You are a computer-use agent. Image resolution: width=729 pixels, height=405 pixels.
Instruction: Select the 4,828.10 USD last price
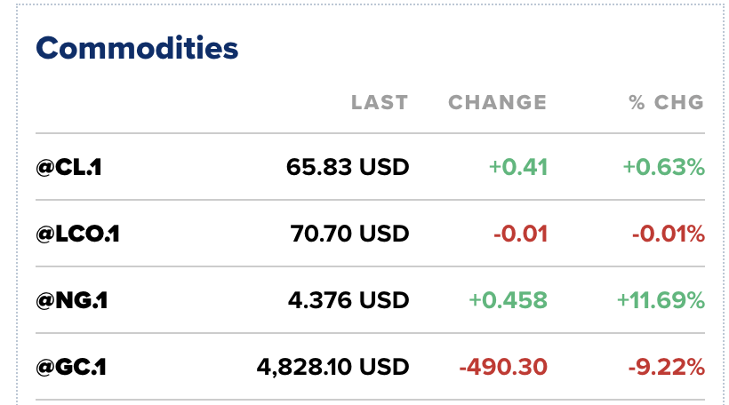pyautogui.click(x=332, y=366)
